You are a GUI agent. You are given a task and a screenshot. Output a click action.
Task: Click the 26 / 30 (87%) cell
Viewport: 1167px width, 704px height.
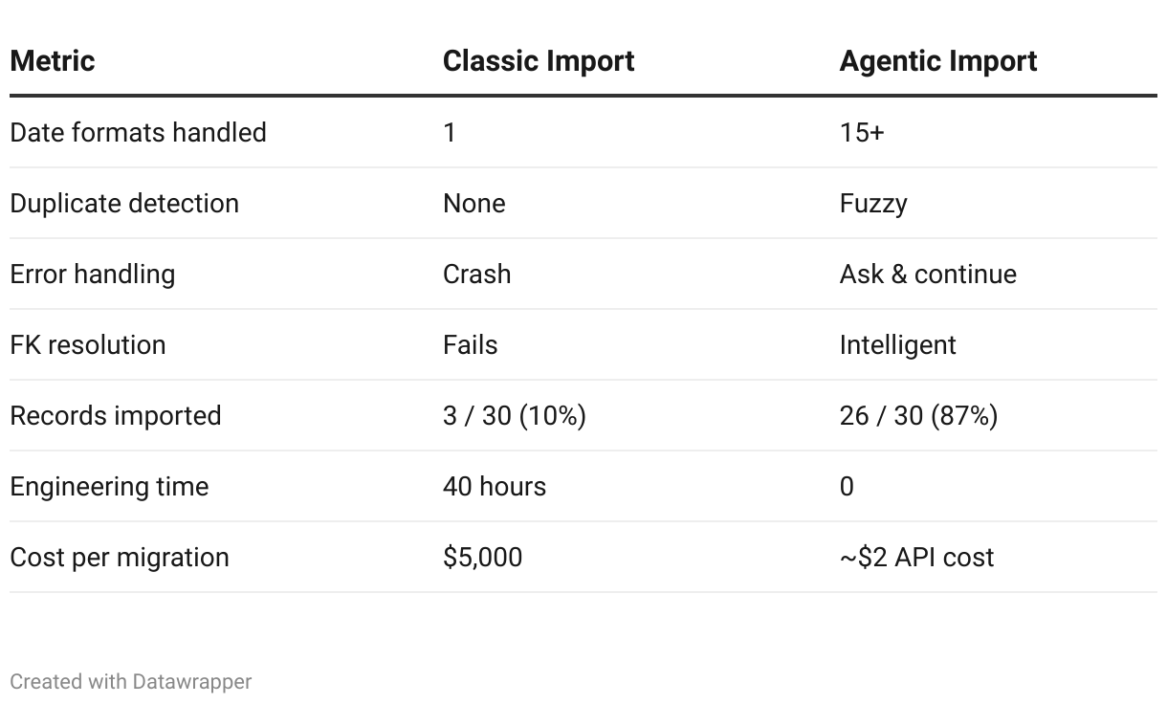918,415
